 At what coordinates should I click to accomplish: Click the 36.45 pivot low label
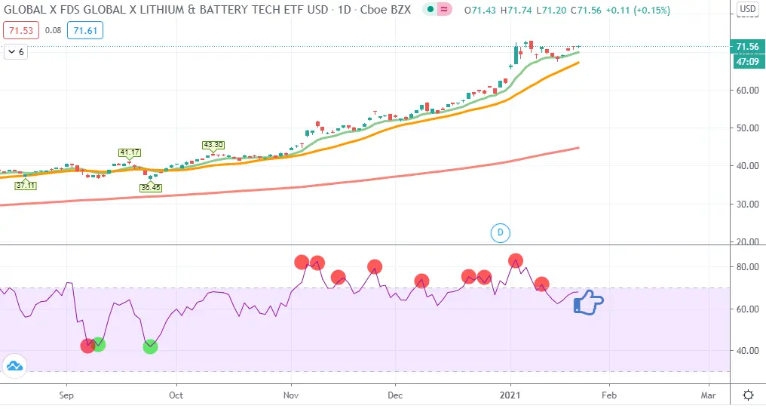point(151,187)
